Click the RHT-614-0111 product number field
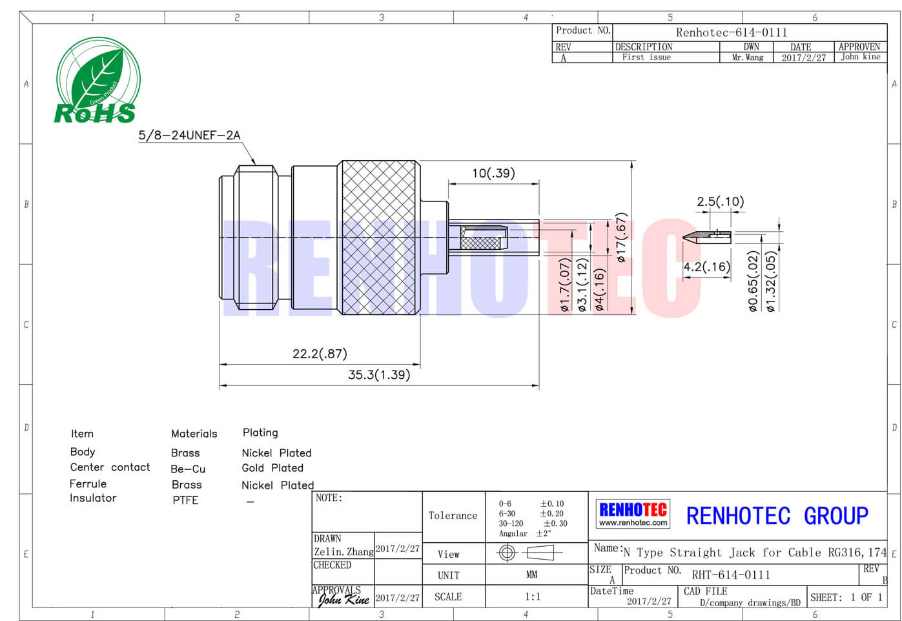This screenshot has width=902, height=621. pyautogui.click(x=730, y=575)
